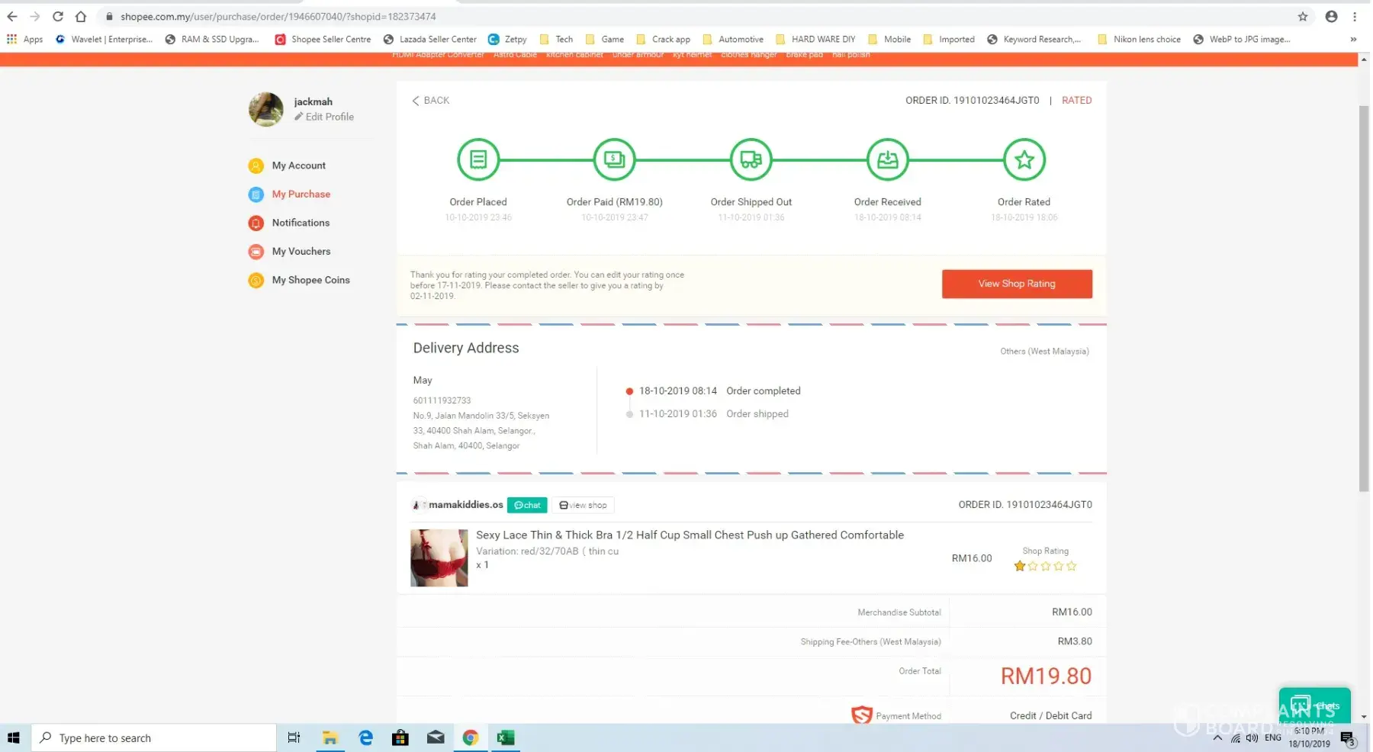The width and height of the screenshot is (1373, 752).
Task: Open chat with seller mamakiddies.os
Action: click(x=527, y=505)
